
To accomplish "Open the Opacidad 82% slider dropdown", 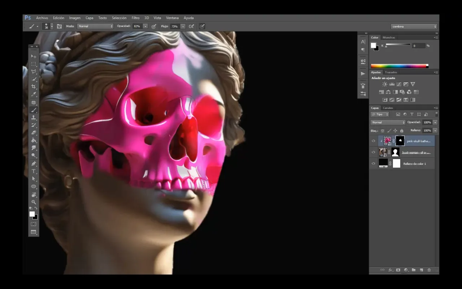I will [x=145, y=26].
